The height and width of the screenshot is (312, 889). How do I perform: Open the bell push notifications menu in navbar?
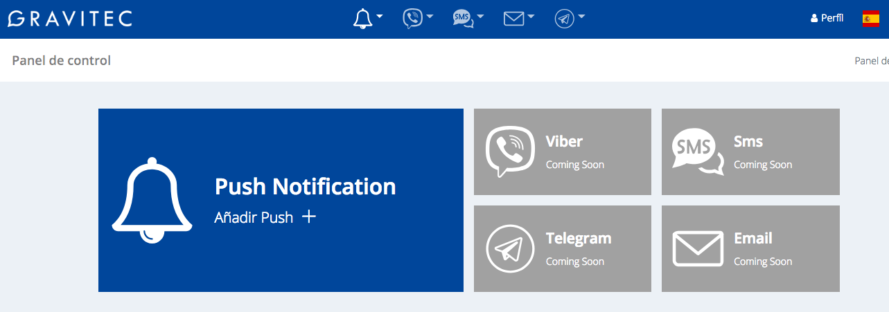coord(362,19)
